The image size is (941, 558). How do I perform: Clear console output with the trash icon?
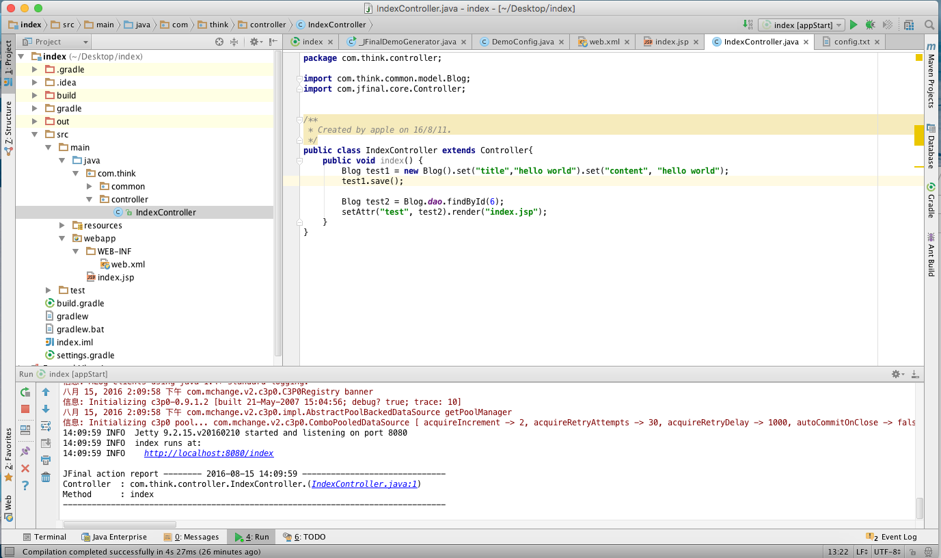pyautogui.click(x=46, y=477)
